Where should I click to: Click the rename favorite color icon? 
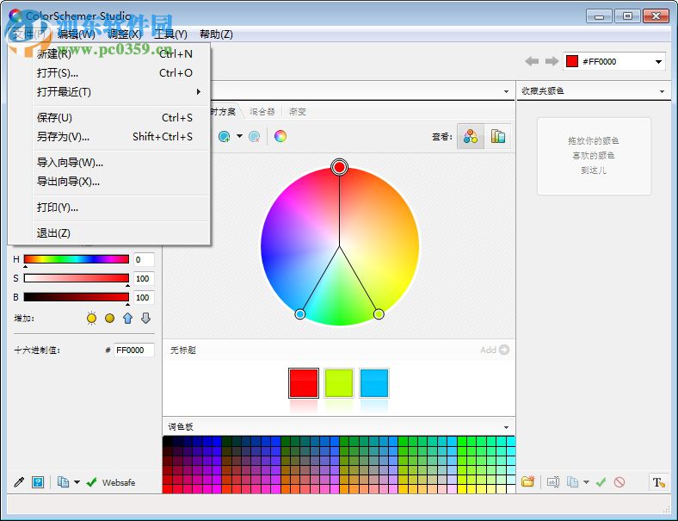553,481
